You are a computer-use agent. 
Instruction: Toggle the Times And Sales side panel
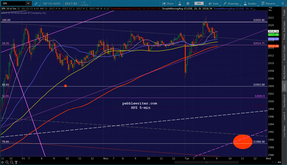click(x=284, y=30)
